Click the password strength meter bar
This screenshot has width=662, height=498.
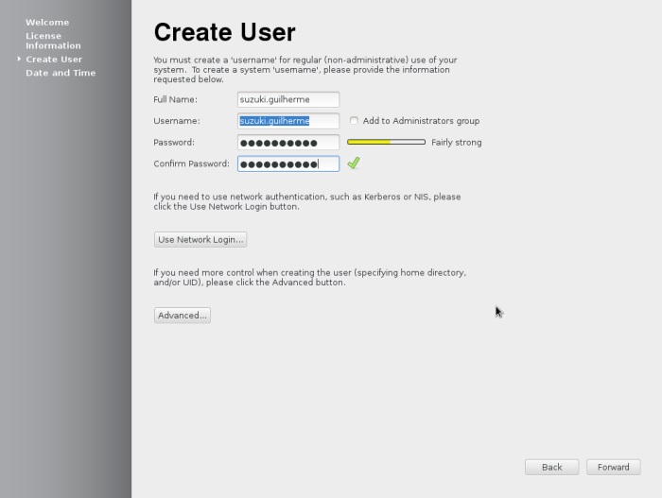pos(386,142)
